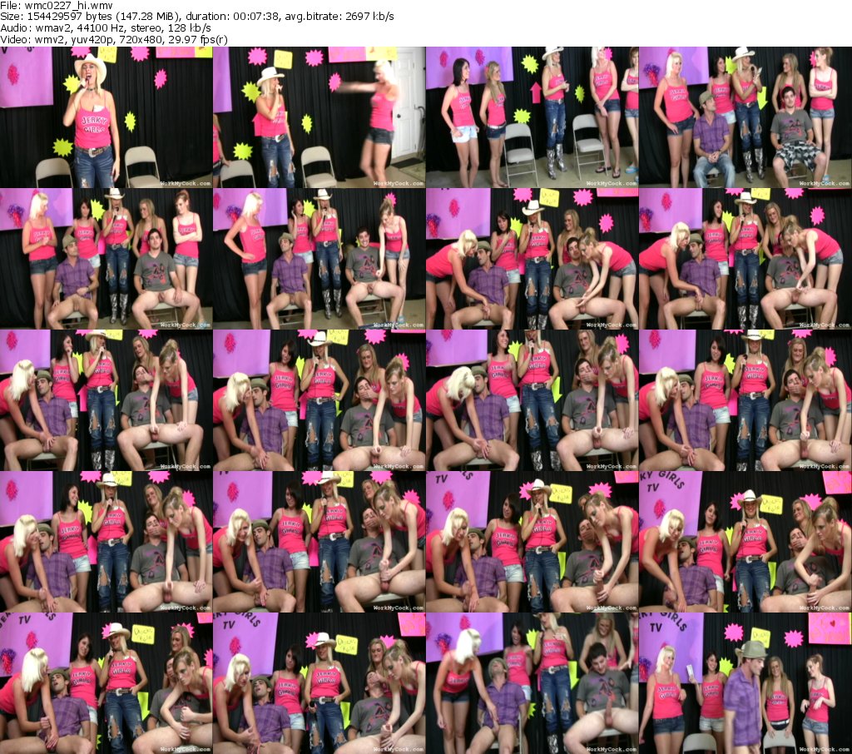Select the thumbnail showing the white door
Viewport: 852px width, 754px height.
319,117
